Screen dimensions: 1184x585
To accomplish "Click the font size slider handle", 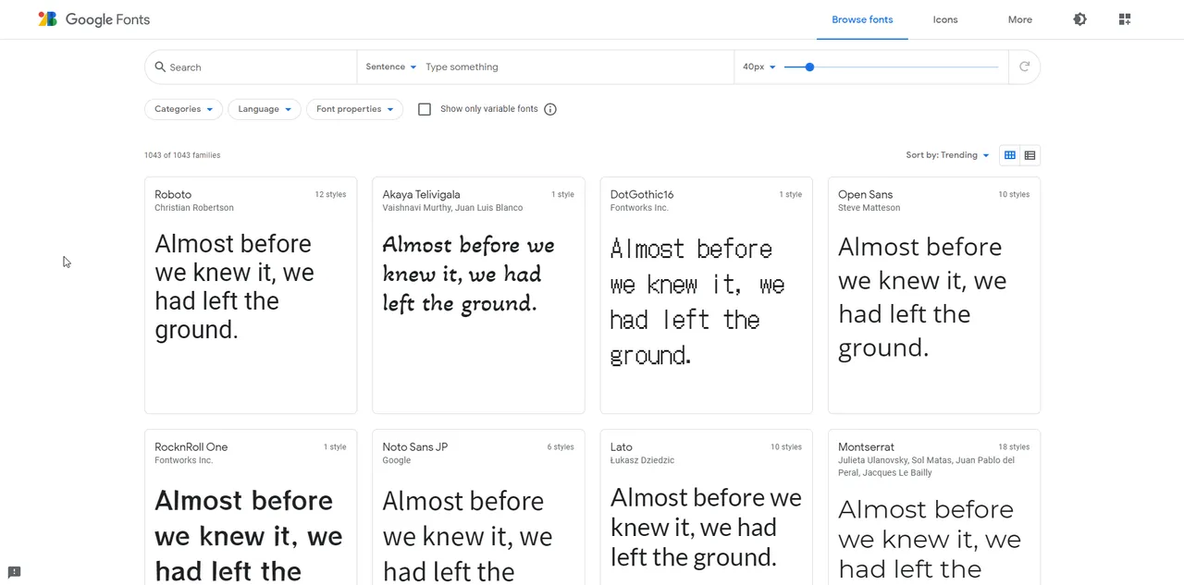I will point(809,67).
